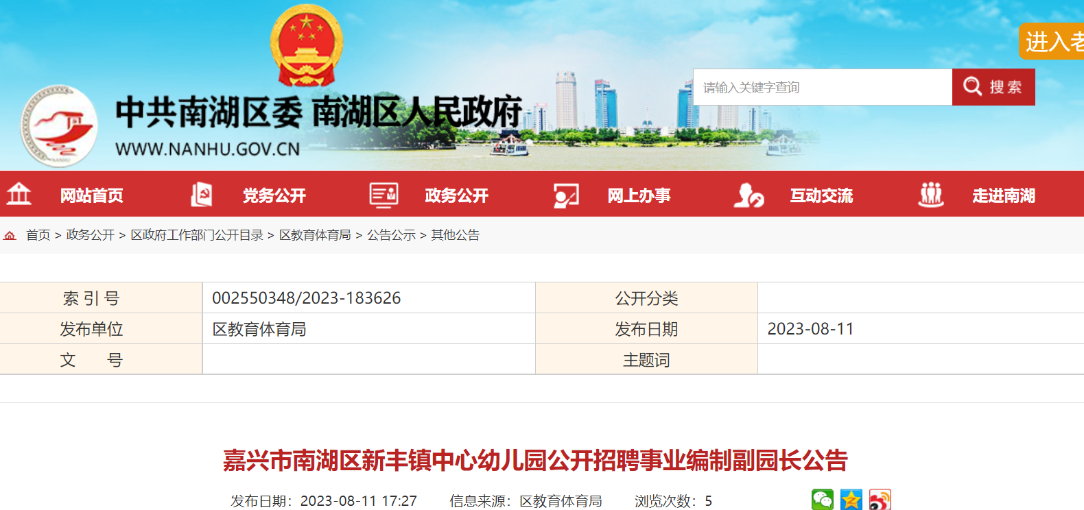Click the 浏览次数：5 view count
Viewport: 1084px width, 510px height.
[x=674, y=501]
